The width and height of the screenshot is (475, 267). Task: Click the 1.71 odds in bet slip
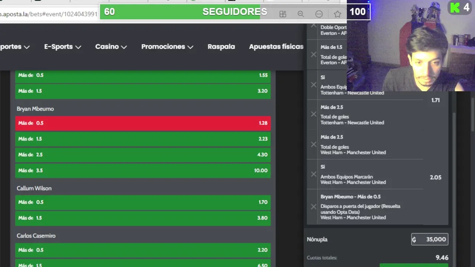pyautogui.click(x=436, y=100)
